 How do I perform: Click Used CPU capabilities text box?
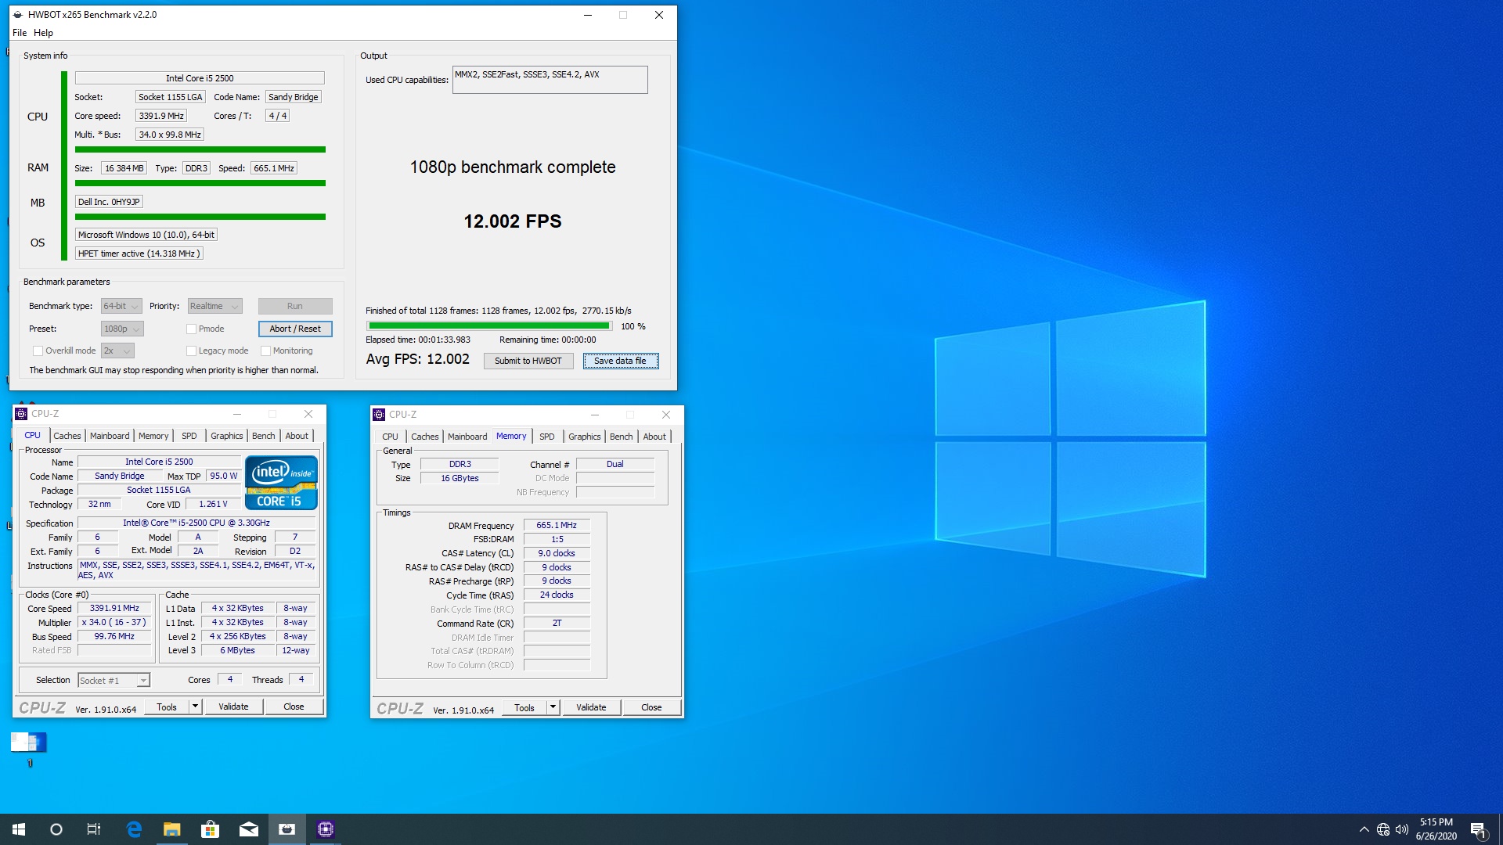pos(550,80)
